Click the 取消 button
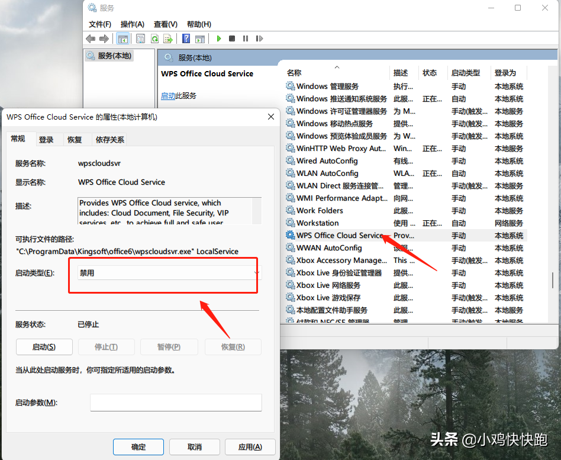 (x=195, y=447)
